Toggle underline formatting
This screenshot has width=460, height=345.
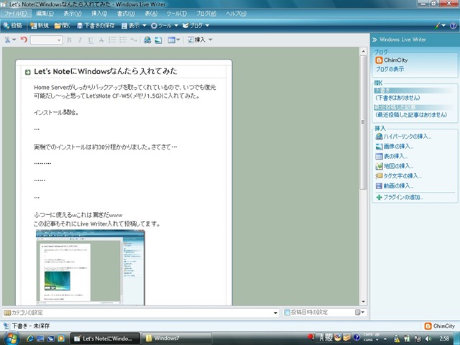(91, 40)
